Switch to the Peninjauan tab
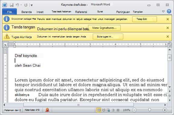The height and width of the screenshot is (115, 174). [x=123, y=12]
